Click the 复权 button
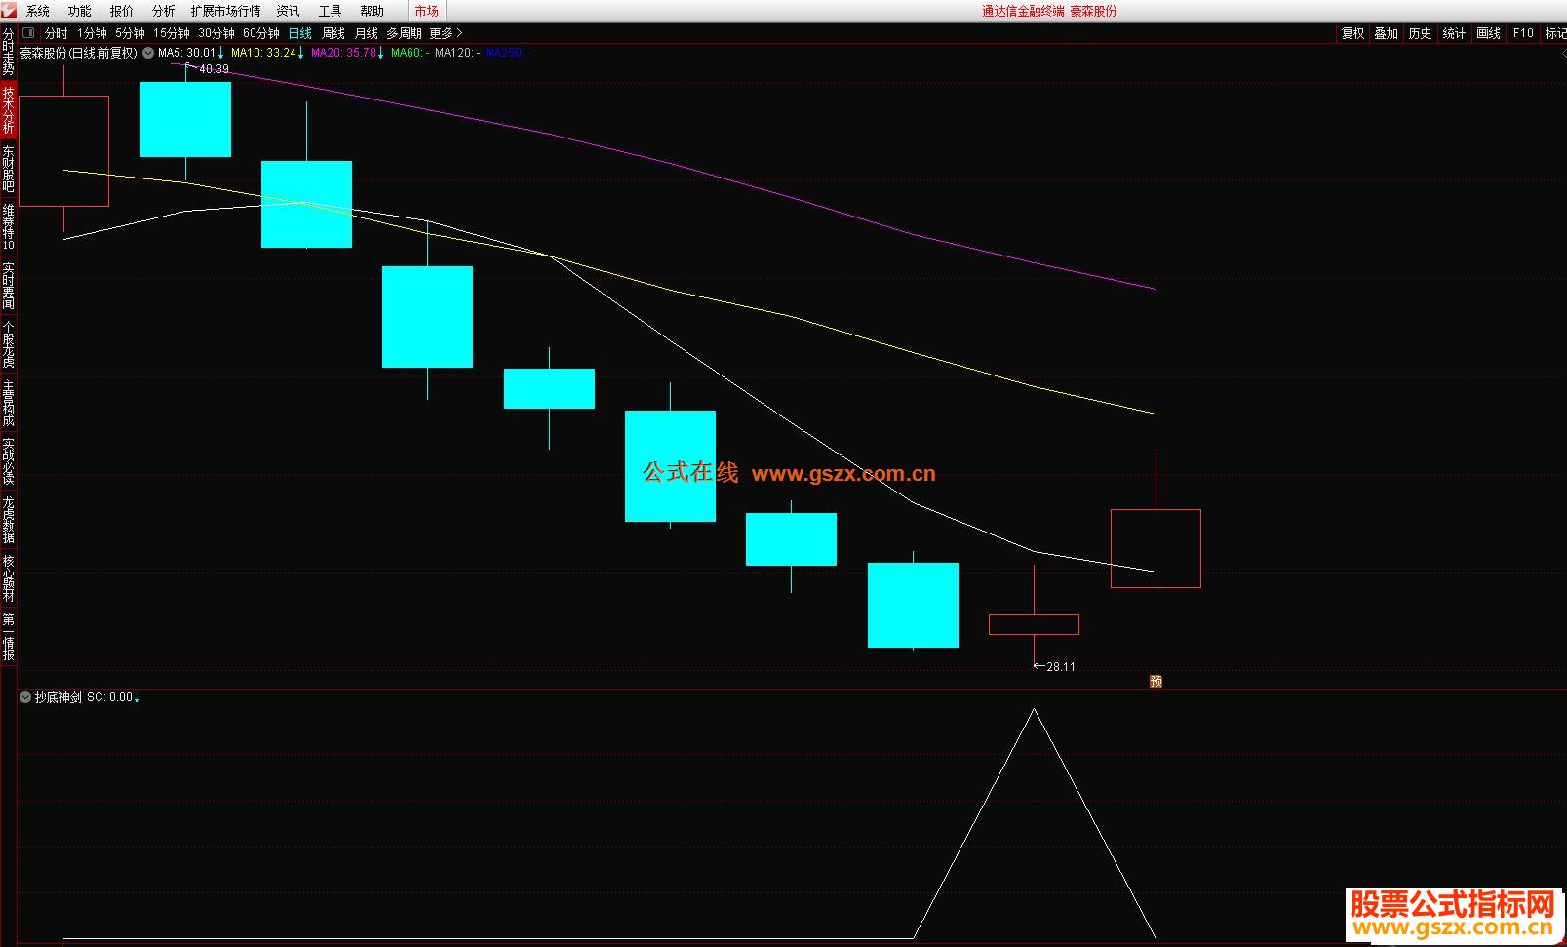The height and width of the screenshot is (947, 1567). tap(1352, 33)
